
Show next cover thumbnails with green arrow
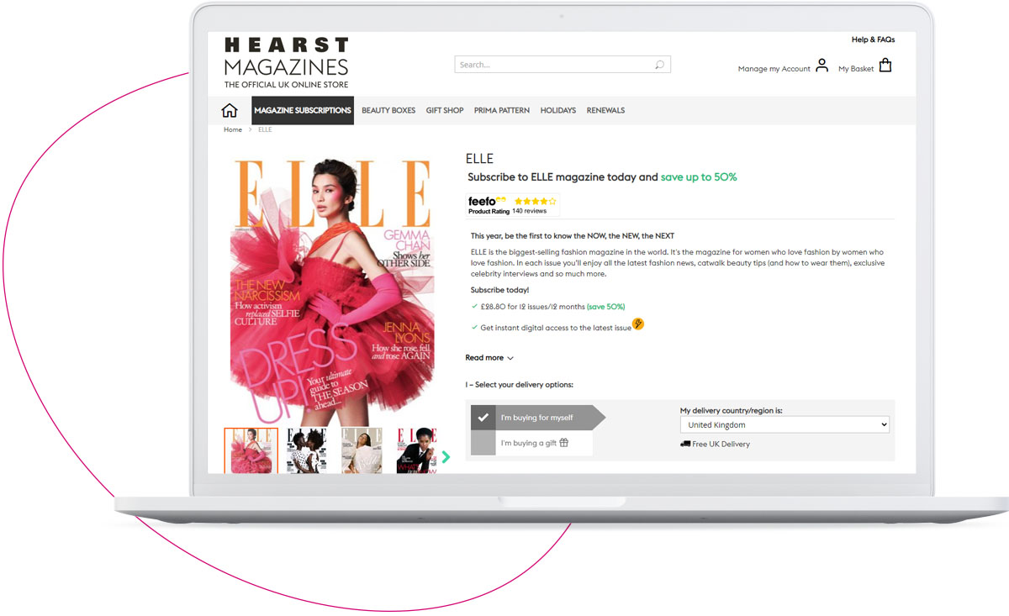click(446, 456)
